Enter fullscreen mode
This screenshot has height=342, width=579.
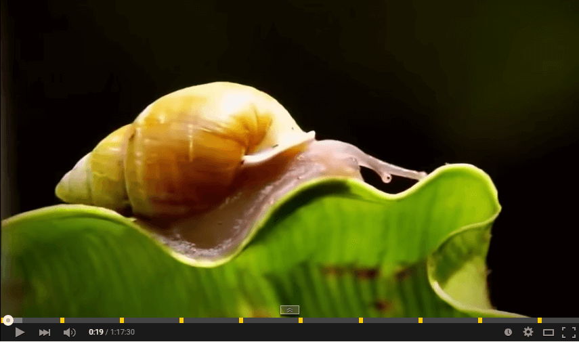click(x=569, y=332)
